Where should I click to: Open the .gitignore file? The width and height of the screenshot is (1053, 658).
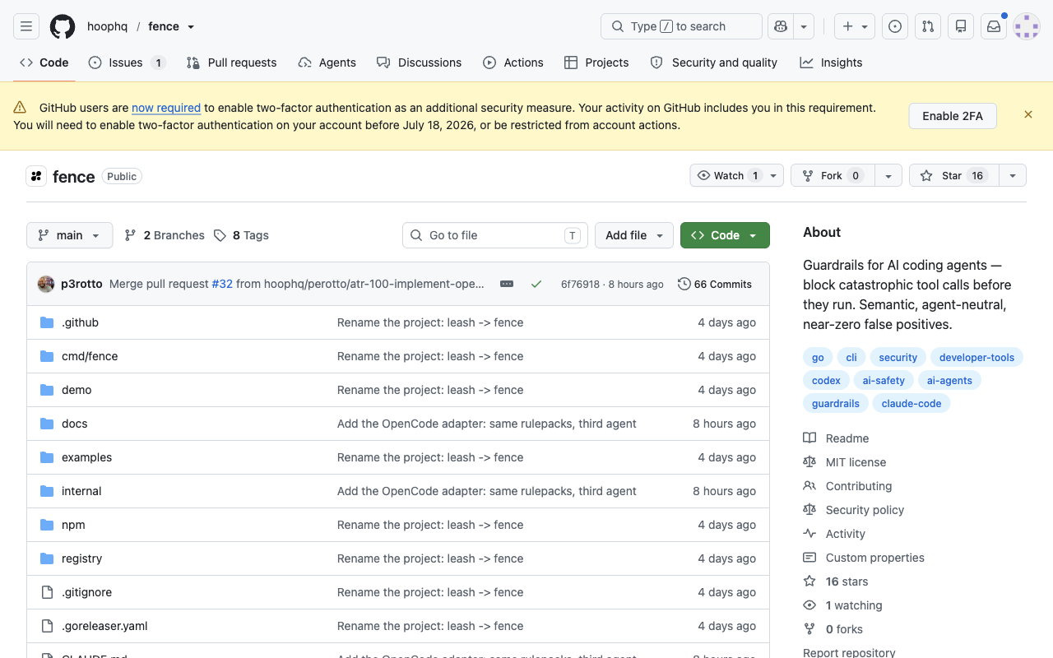tap(86, 592)
